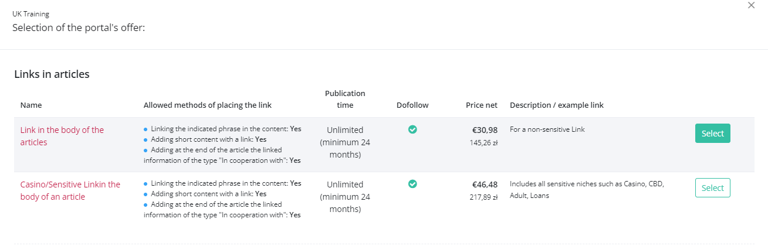
Task: Click the description mentioning Casino, CBD, Adult, Loans
Action: click(x=587, y=190)
